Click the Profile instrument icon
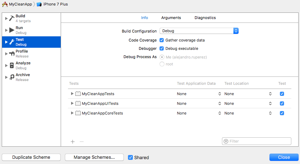 [12, 54]
